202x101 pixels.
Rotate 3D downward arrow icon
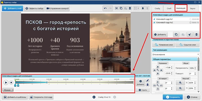tap(158, 89)
